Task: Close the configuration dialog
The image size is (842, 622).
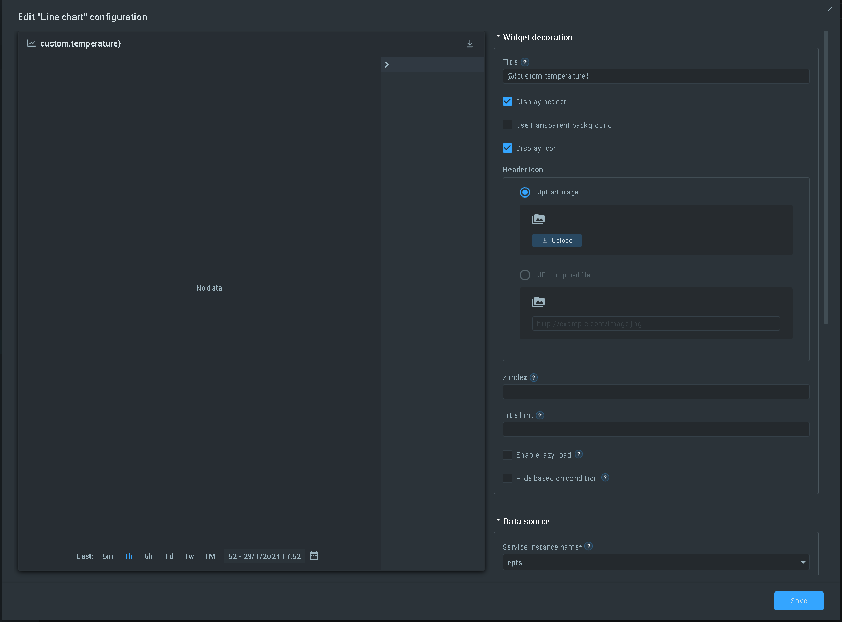Action: (830, 9)
